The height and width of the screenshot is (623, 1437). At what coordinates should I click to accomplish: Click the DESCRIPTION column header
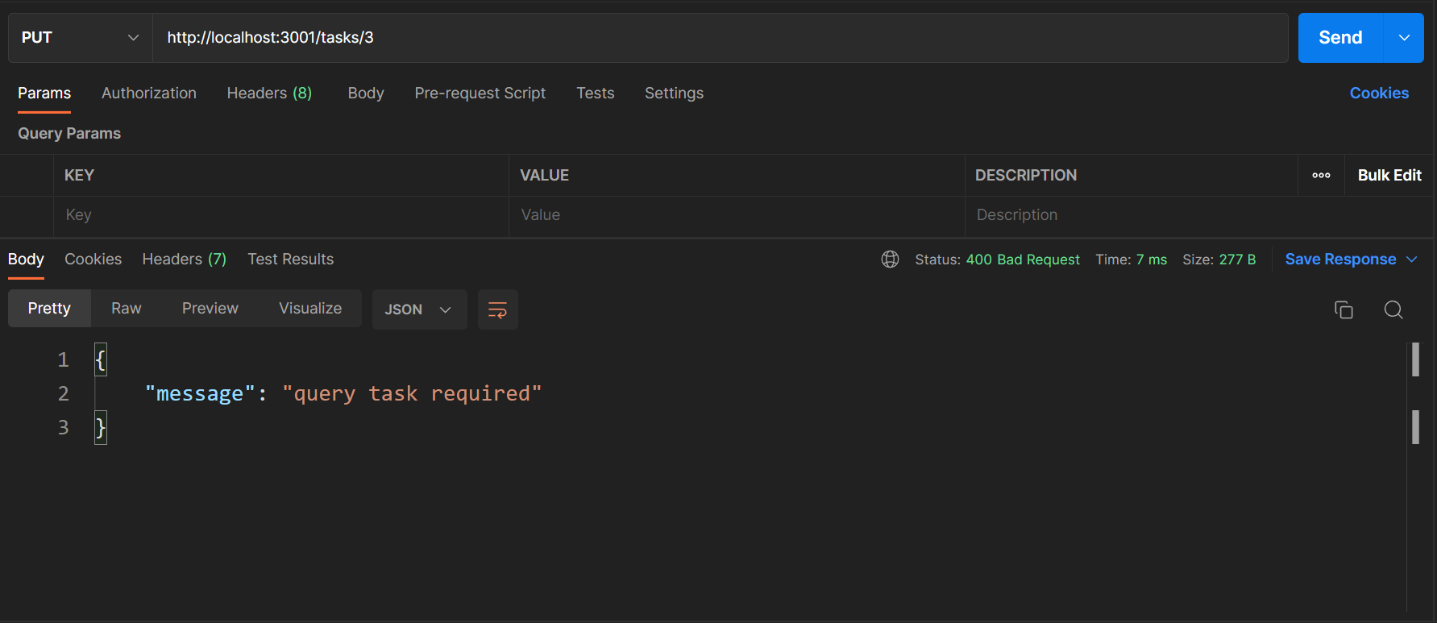click(x=1025, y=176)
